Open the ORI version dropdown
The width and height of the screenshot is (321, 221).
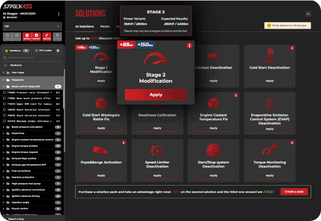click(32, 26)
